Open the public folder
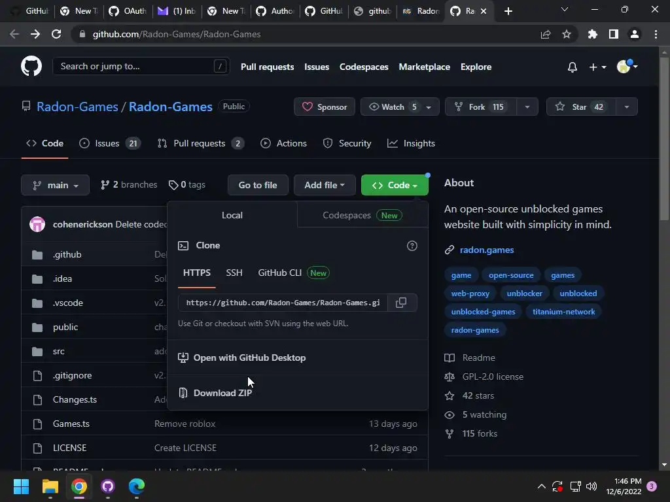670x502 pixels. [x=65, y=327]
